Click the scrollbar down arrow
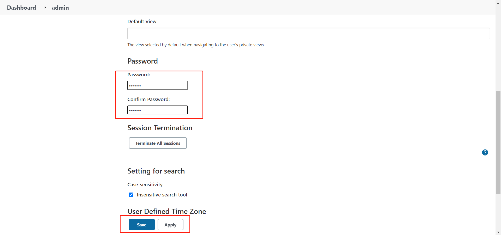Image resolution: width=501 pixels, height=235 pixels. 498,232
